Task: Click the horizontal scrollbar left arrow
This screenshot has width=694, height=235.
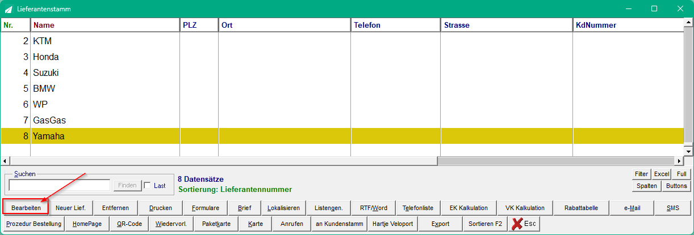Action: point(6,161)
